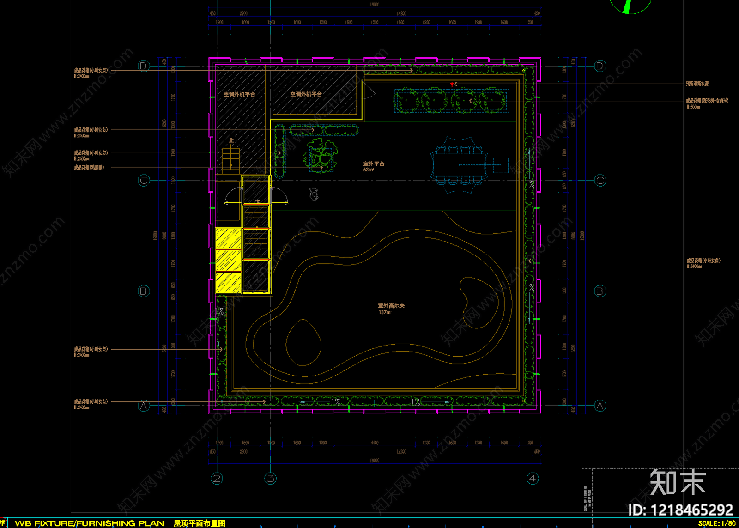Select the small kidney-shaped golf contour at right
Image resolution: width=739 pixels, height=528 pixels.
click(x=479, y=302)
